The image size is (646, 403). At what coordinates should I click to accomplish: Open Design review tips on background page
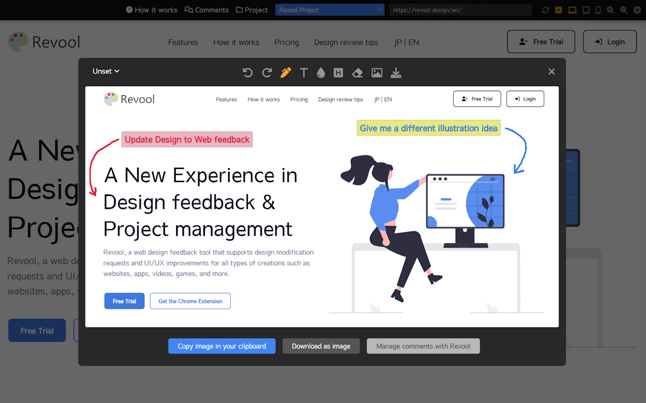click(346, 42)
